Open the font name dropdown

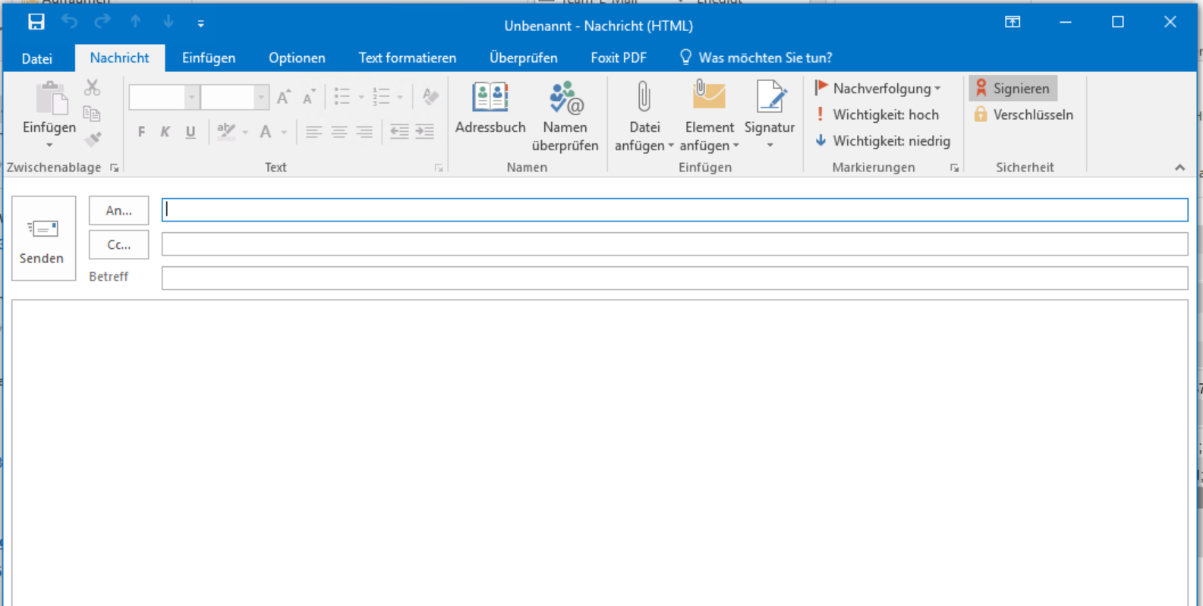(191, 97)
